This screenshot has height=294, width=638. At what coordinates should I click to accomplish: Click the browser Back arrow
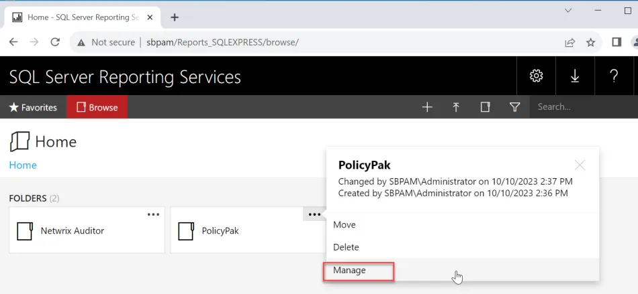(x=13, y=42)
